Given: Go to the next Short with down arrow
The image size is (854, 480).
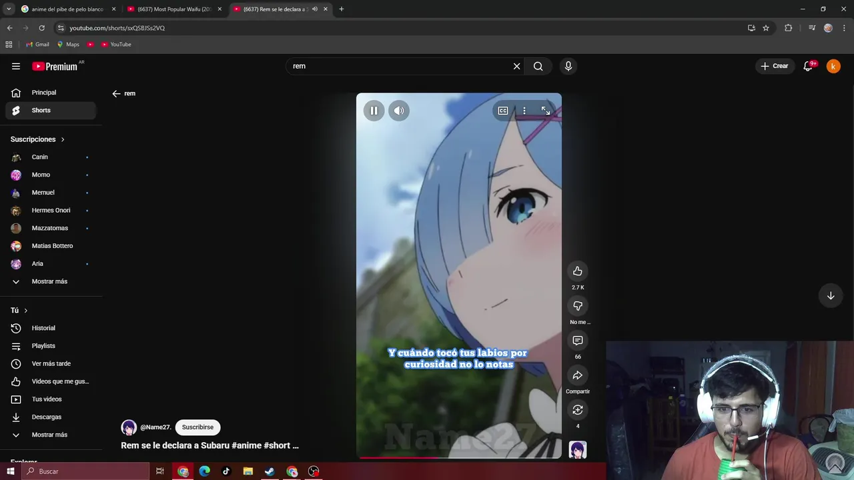Looking at the screenshot, I should pyautogui.click(x=831, y=296).
